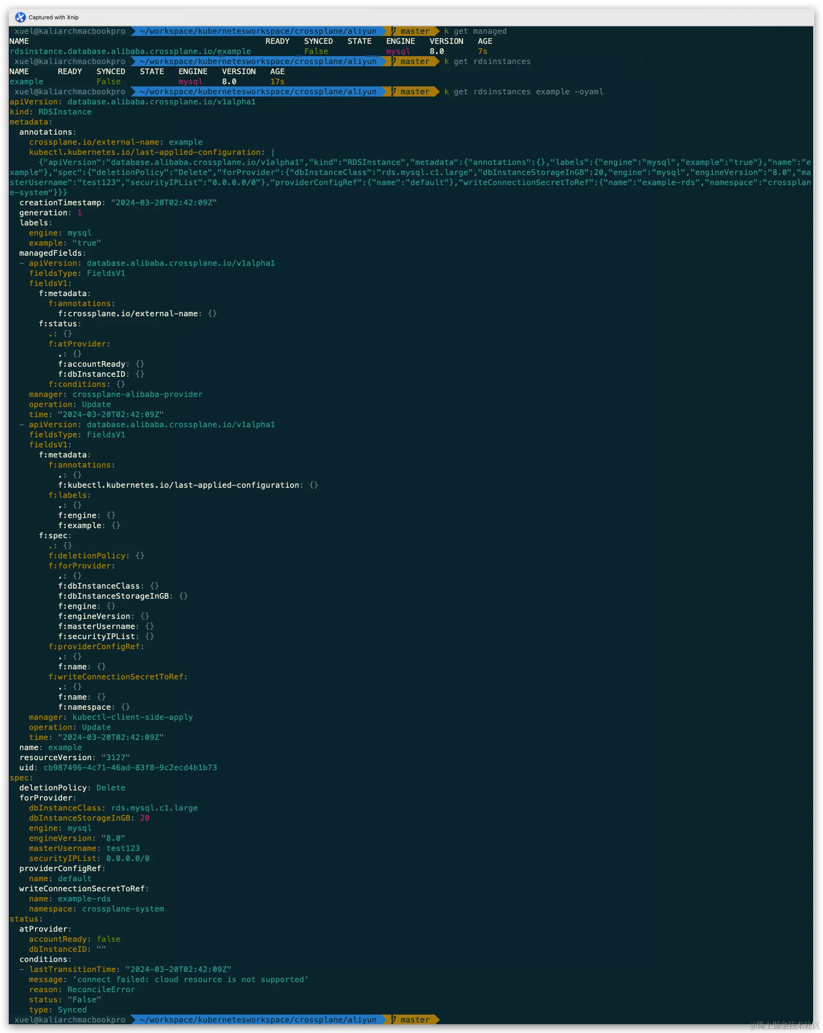
Task: Click the uid value cb987496-4c71-46ad-83f8-9c2ecd4b1b73
Action: click(x=130, y=767)
